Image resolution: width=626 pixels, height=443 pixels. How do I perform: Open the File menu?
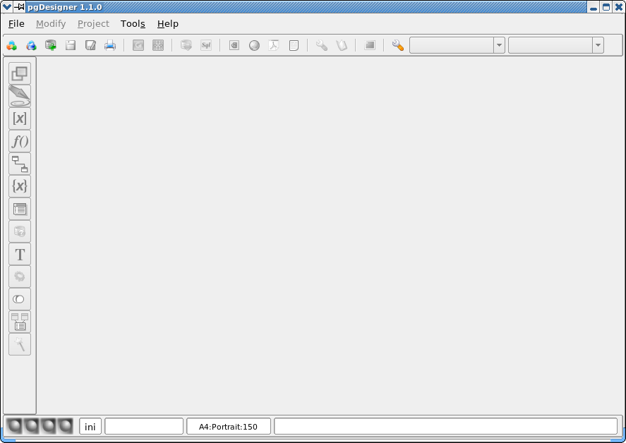click(x=16, y=24)
